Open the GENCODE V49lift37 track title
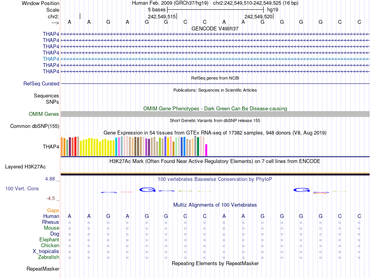Screen dimensions: 370x278 click(215, 28)
